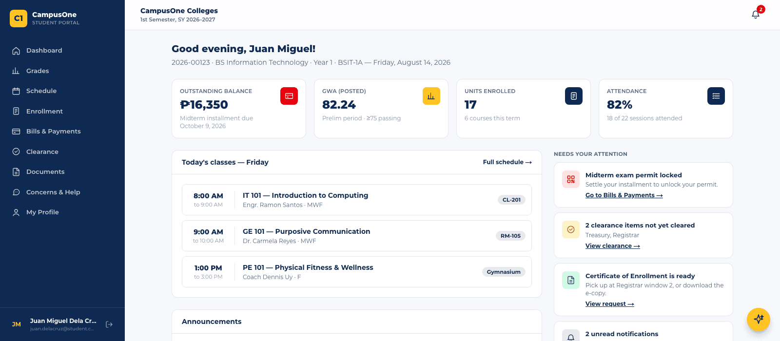Click red payment icon on Outstanding Balance card
Viewport: 780px width, 341px height.
(x=289, y=96)
